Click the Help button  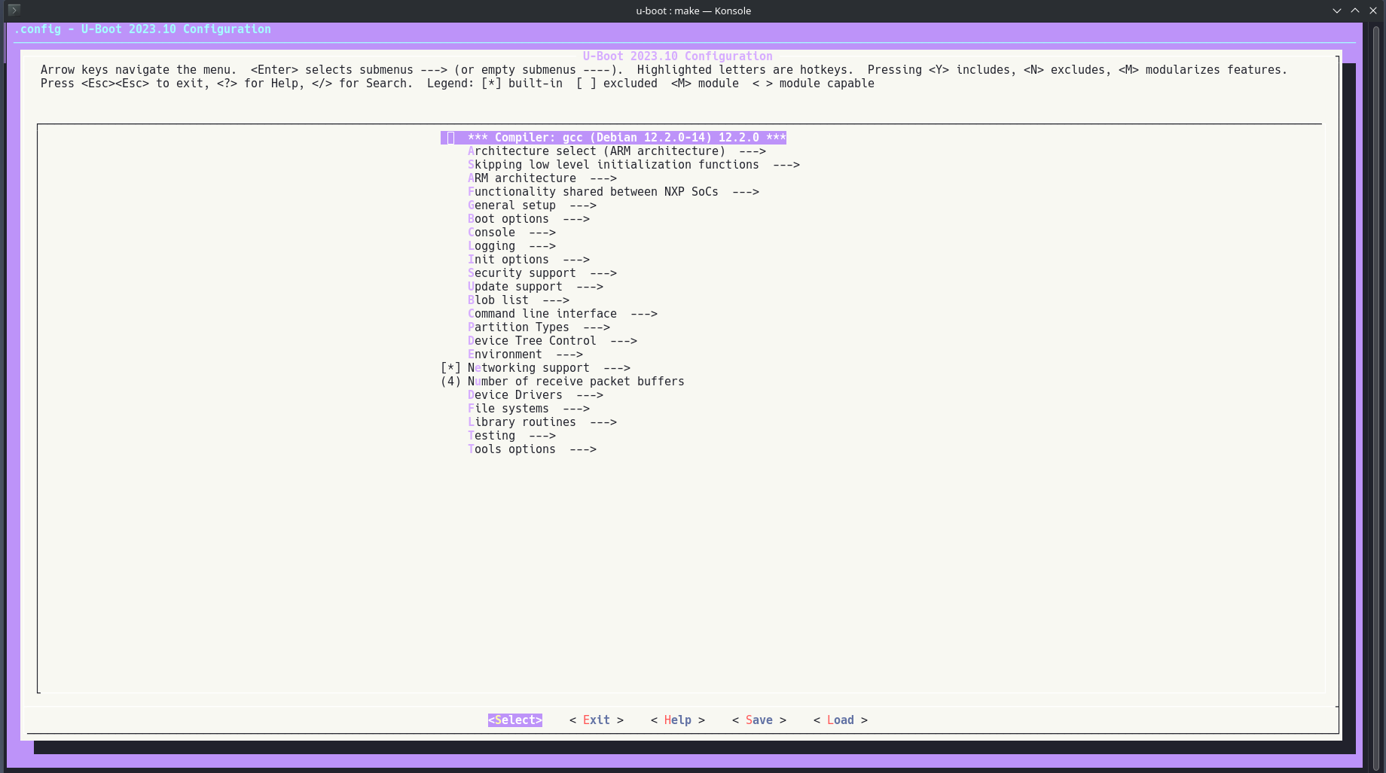coord(678,720)
